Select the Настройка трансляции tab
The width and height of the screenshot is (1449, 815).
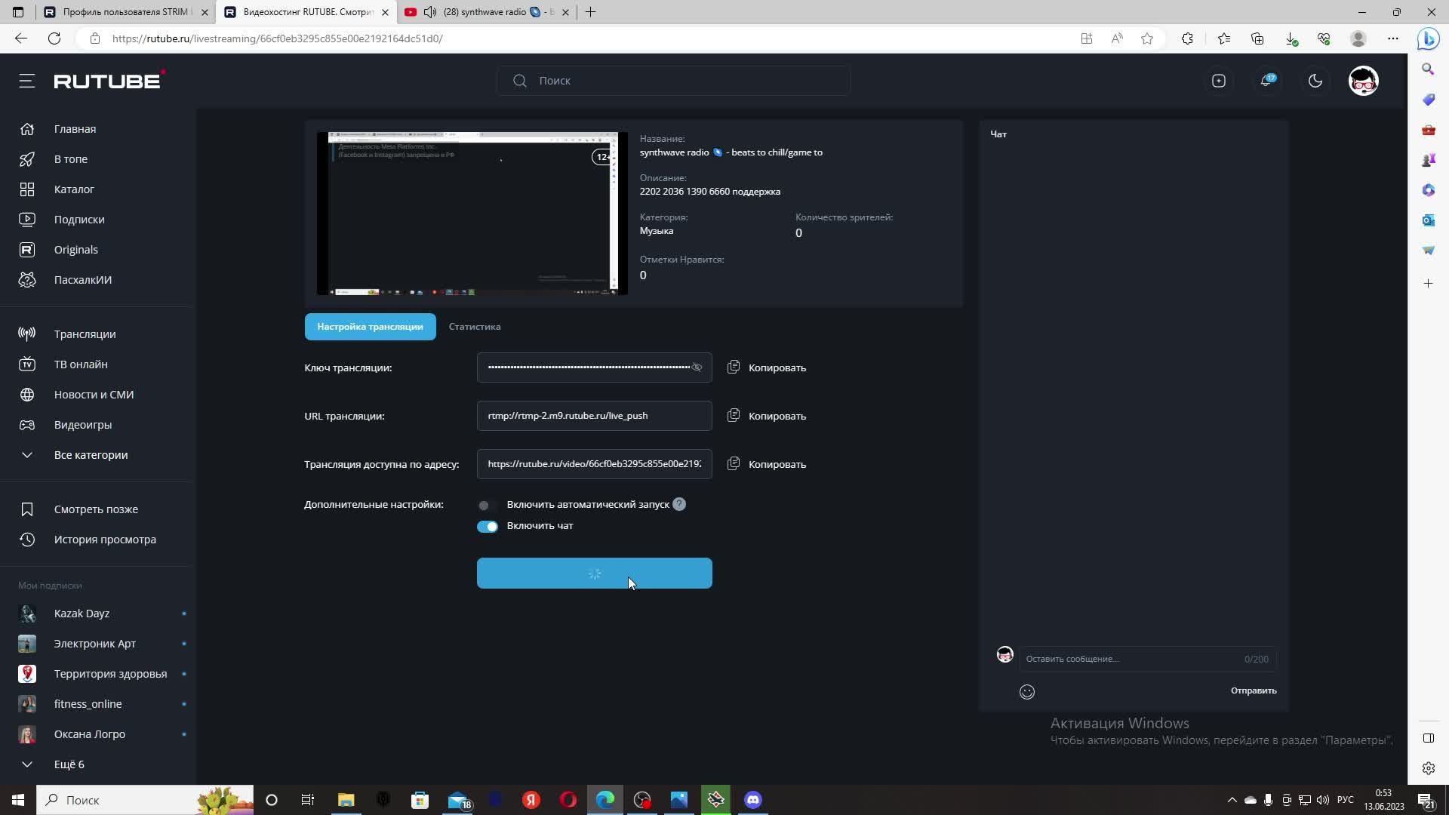click(x=370, y=327)
